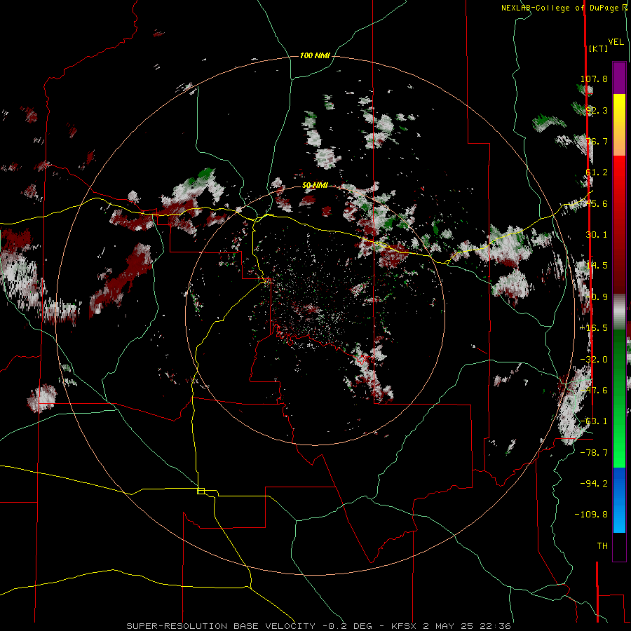The image size is (631, 631).
Task: Click the small yellow square highway junction marker
Action: 201,491
